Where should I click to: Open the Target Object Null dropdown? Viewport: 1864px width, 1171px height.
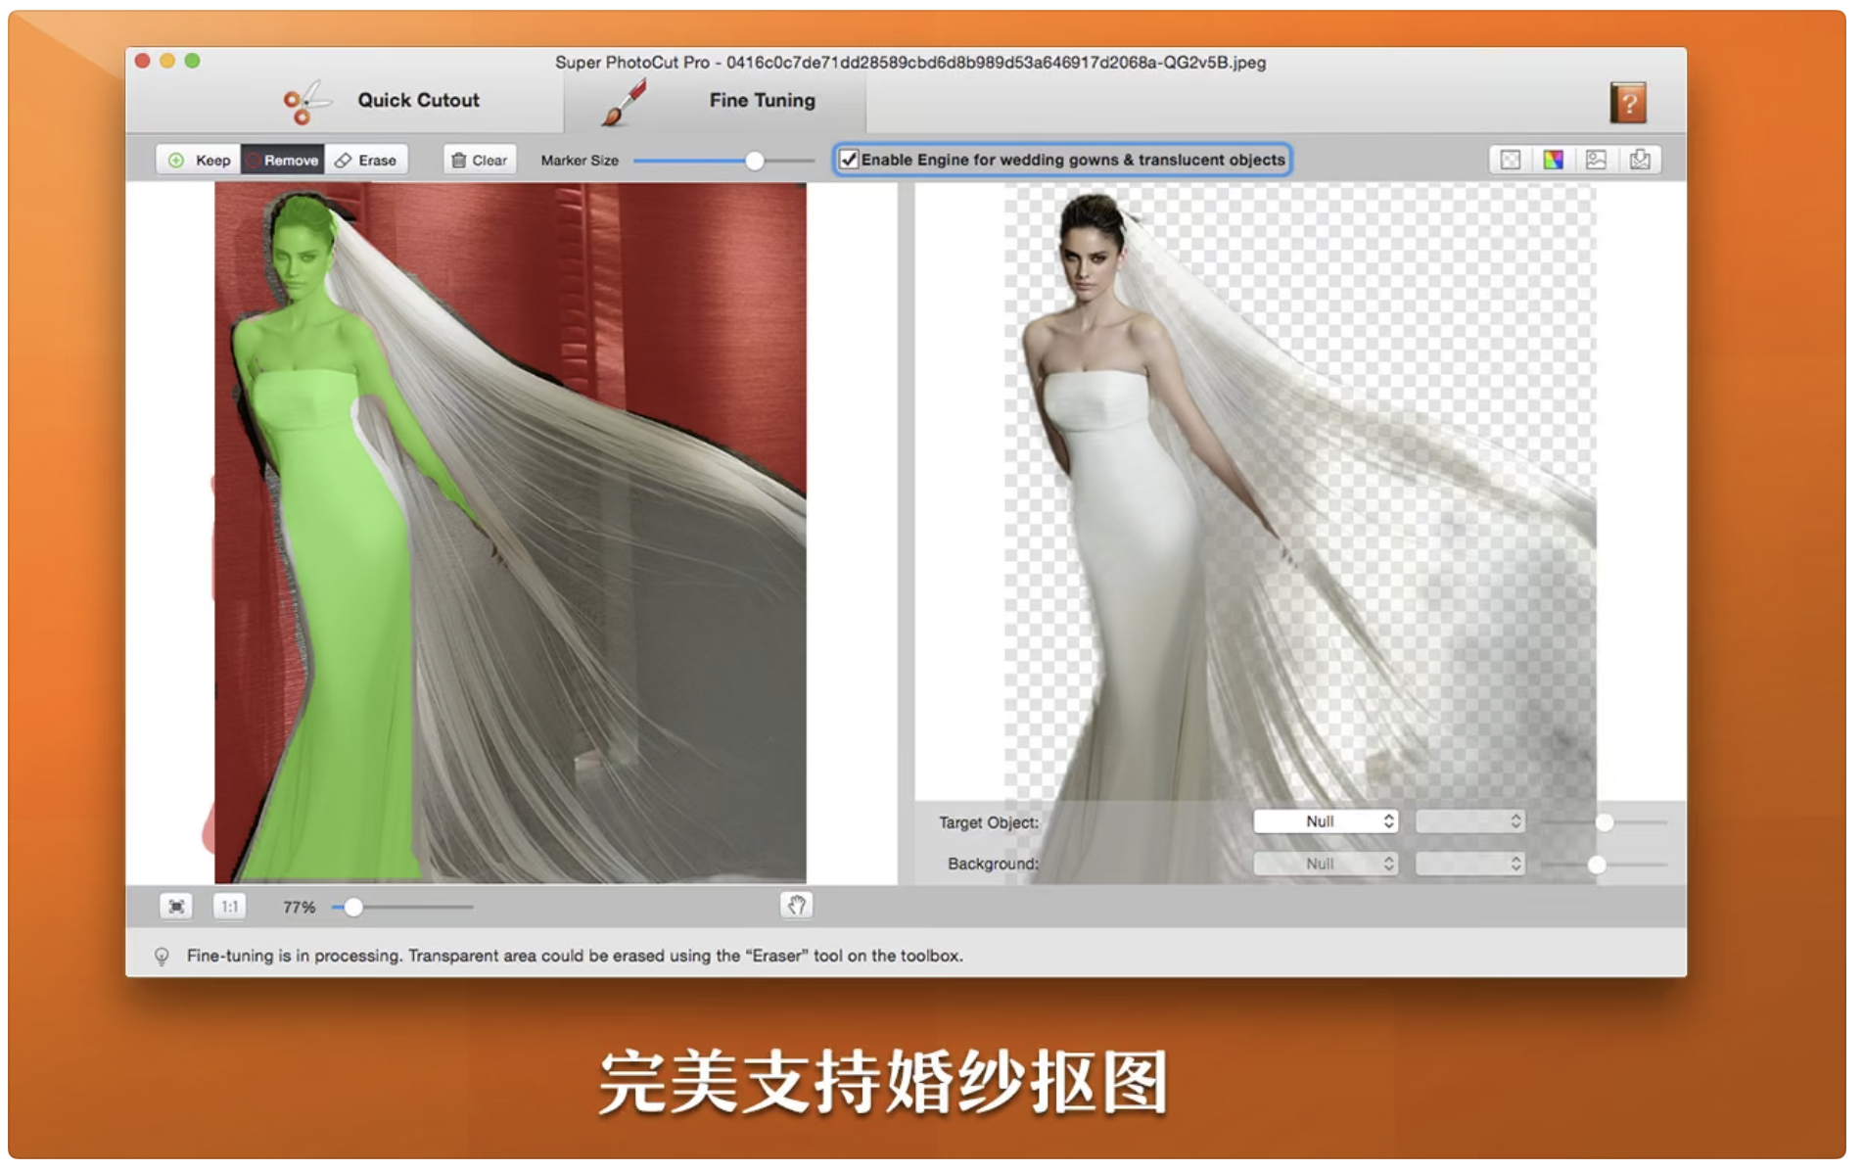(1326, 821)
